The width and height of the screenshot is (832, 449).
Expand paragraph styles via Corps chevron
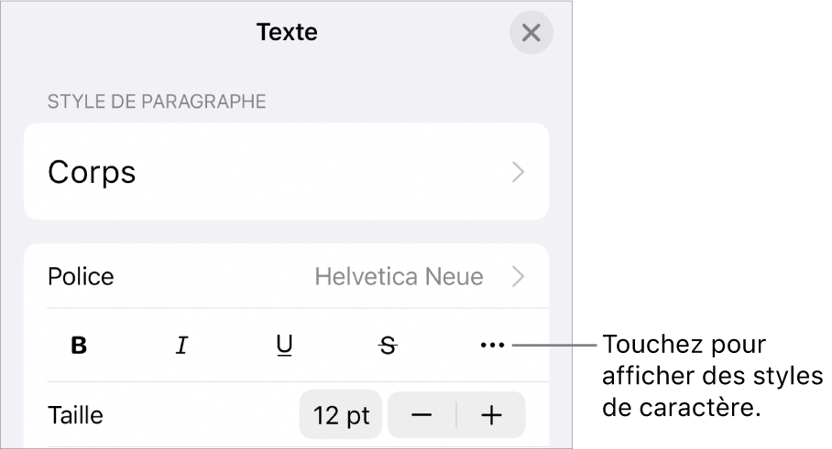(x=519, y=172)
